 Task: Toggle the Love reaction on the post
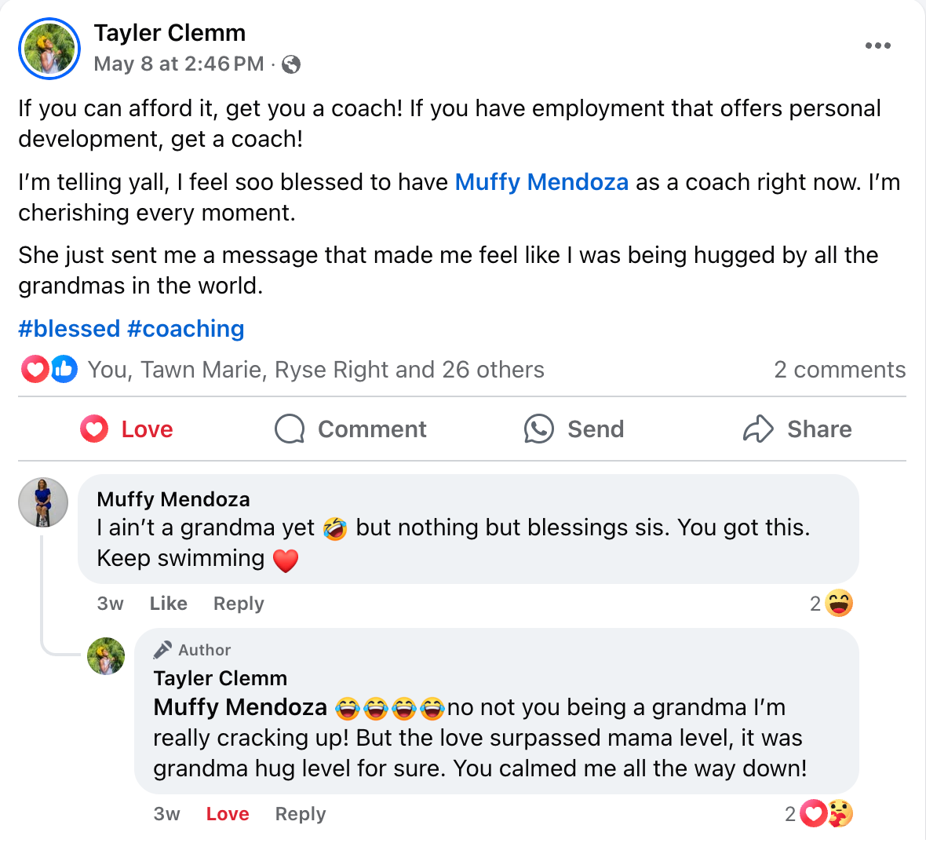click(x=127, y=429)
